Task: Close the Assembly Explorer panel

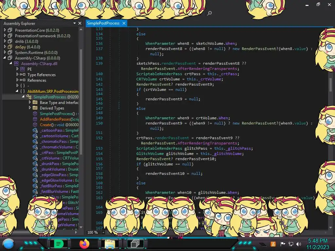Action: [80, 23]
